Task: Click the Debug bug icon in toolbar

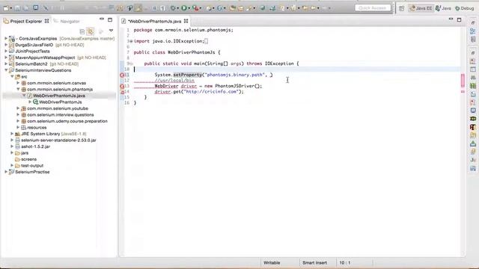Action: tap(173, 8)
